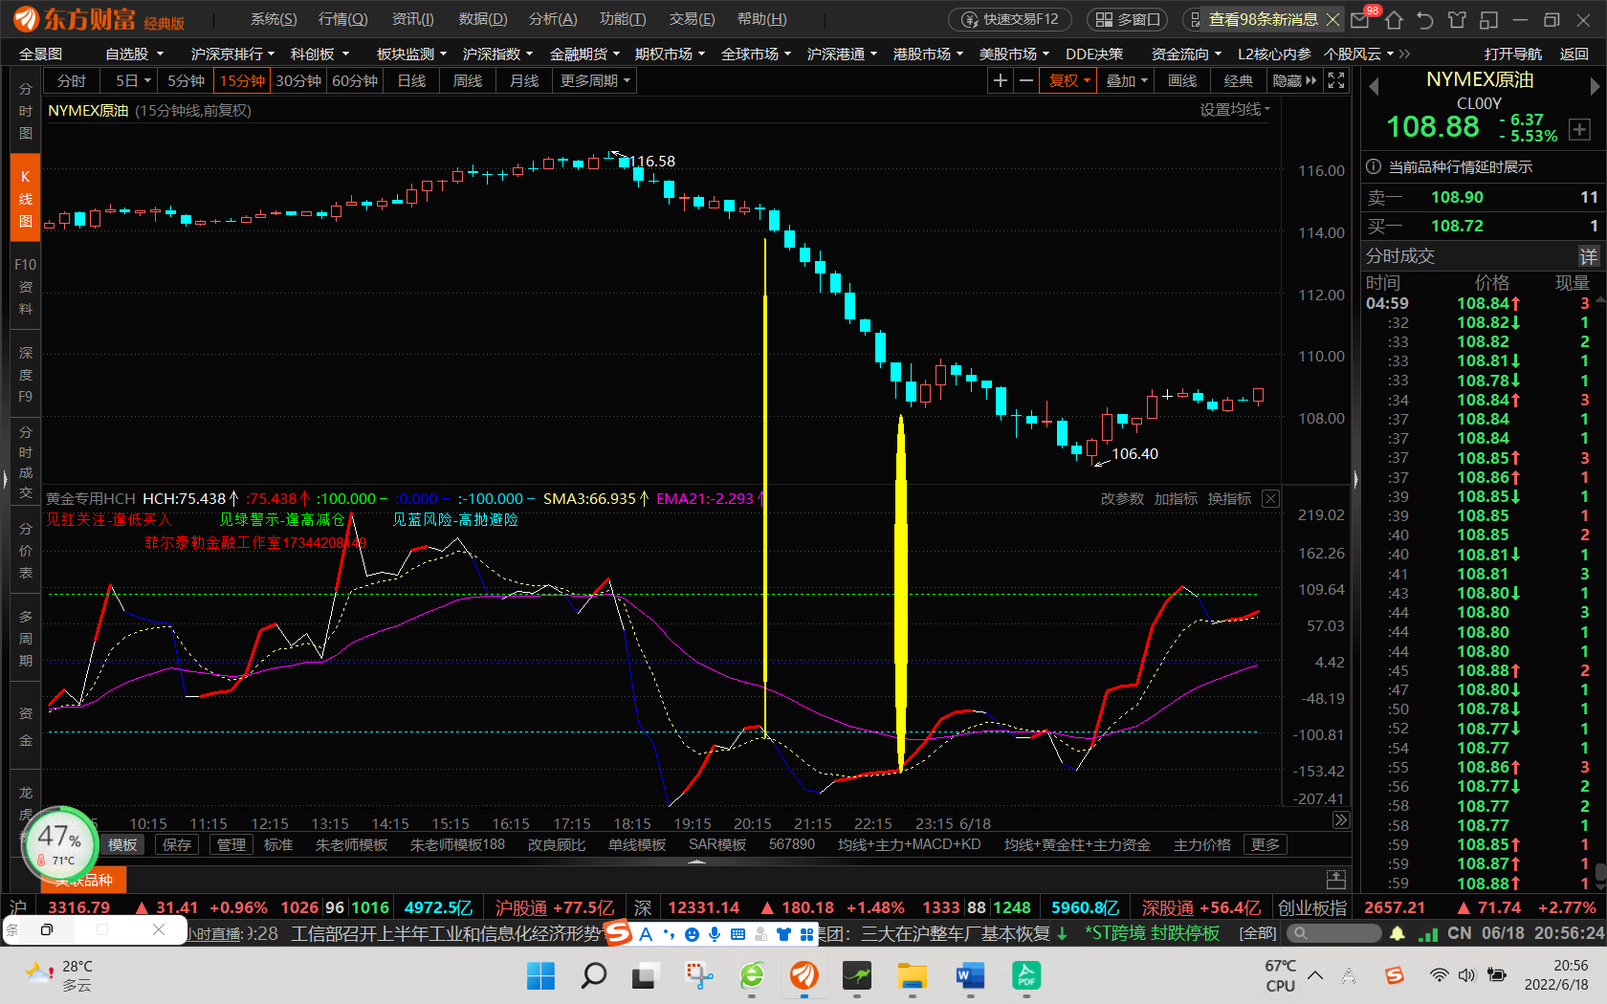
Task: Open 设置均线 moving average settings
Action: (x=1235, y=110)
